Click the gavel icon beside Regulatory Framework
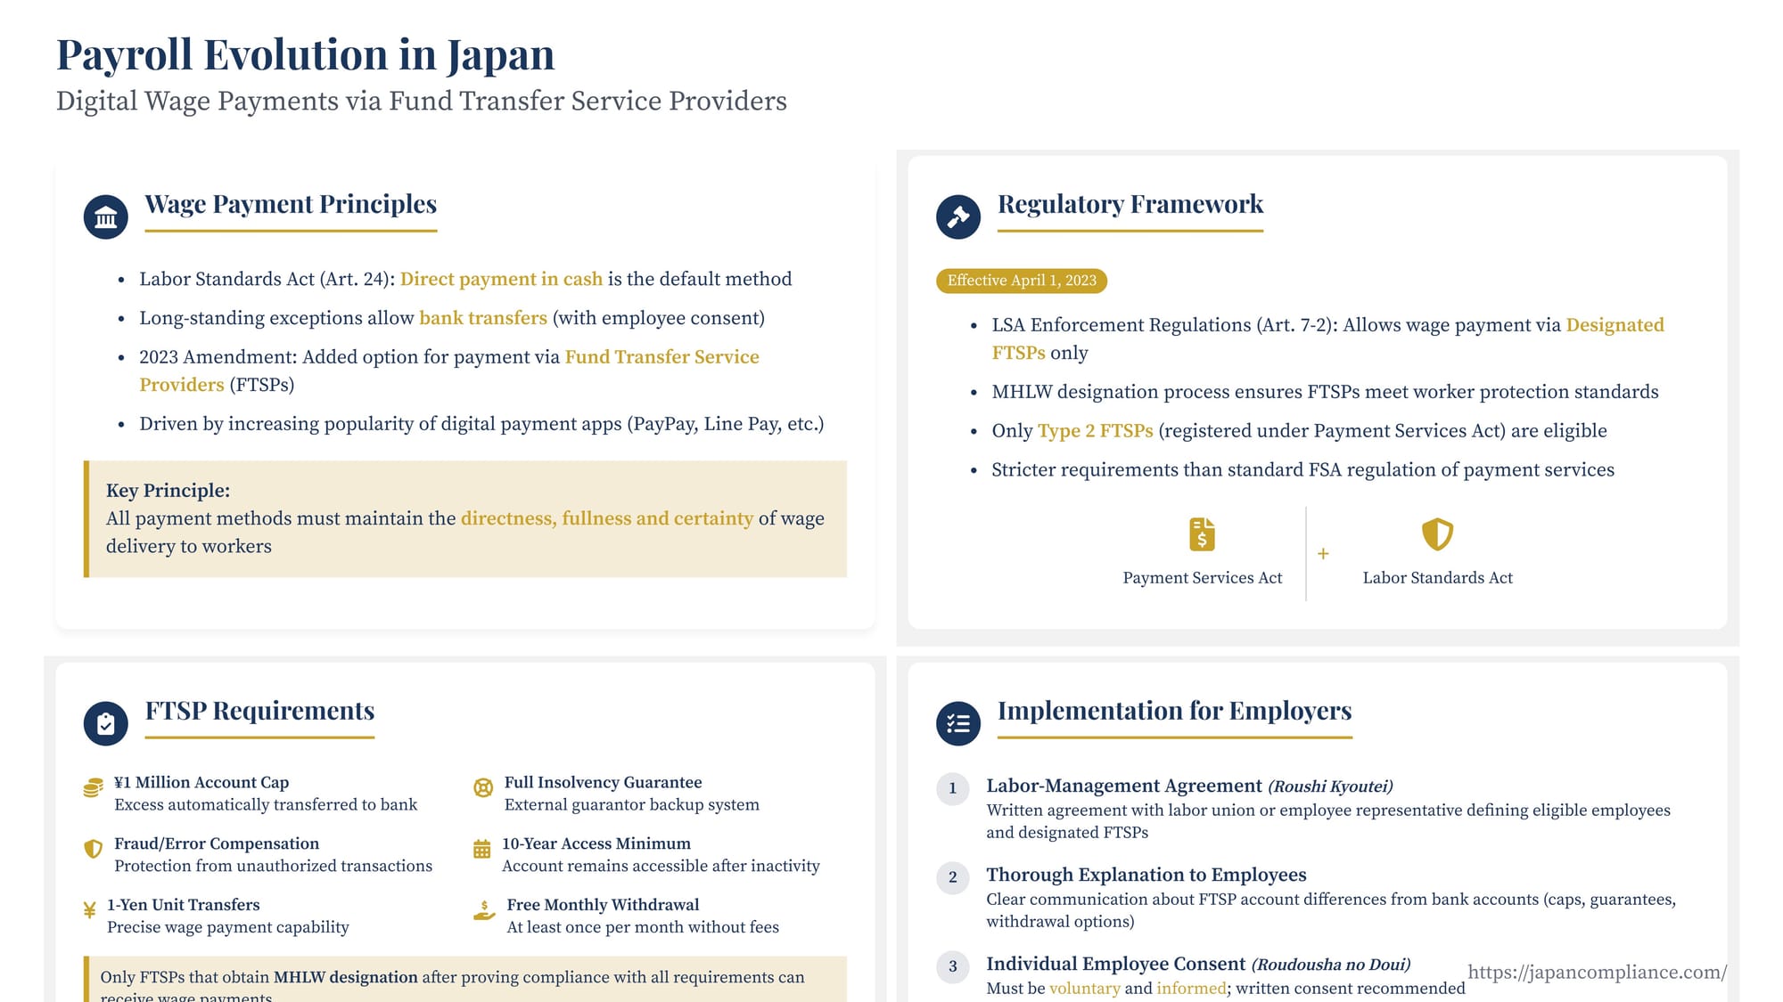This screenshot has width=1783, height=1002. point(958,216)
